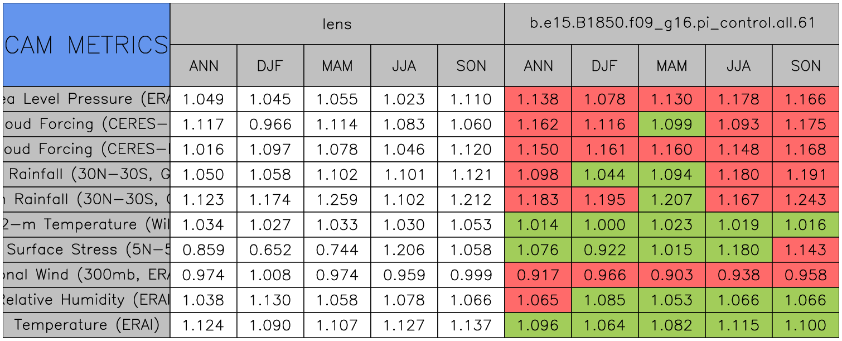Image resolution: width=842 pixels, height=341 pixels.
Task: Select the Sea Level Pressure row label
Action: [x=86, y=99]
